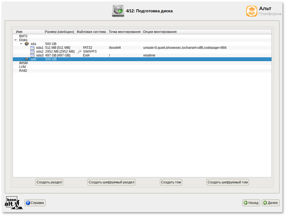286x216 pixels.
Task: Click the BaseALT logo
Action: pos(13,203)
